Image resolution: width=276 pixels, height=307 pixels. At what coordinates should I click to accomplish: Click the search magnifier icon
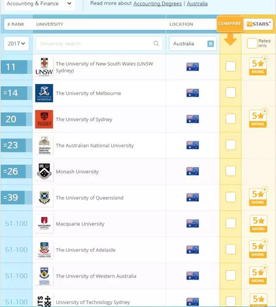click(x=156, y=43)
